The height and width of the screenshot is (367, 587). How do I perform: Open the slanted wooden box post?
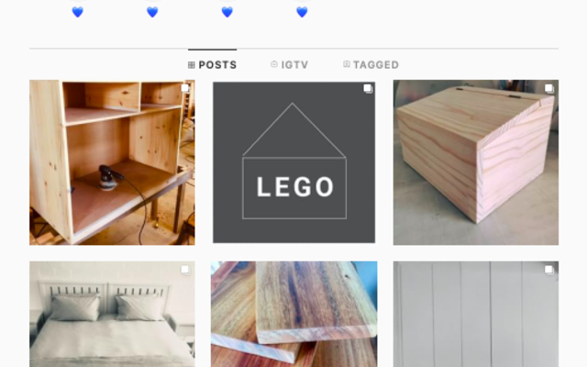(476, 162)
